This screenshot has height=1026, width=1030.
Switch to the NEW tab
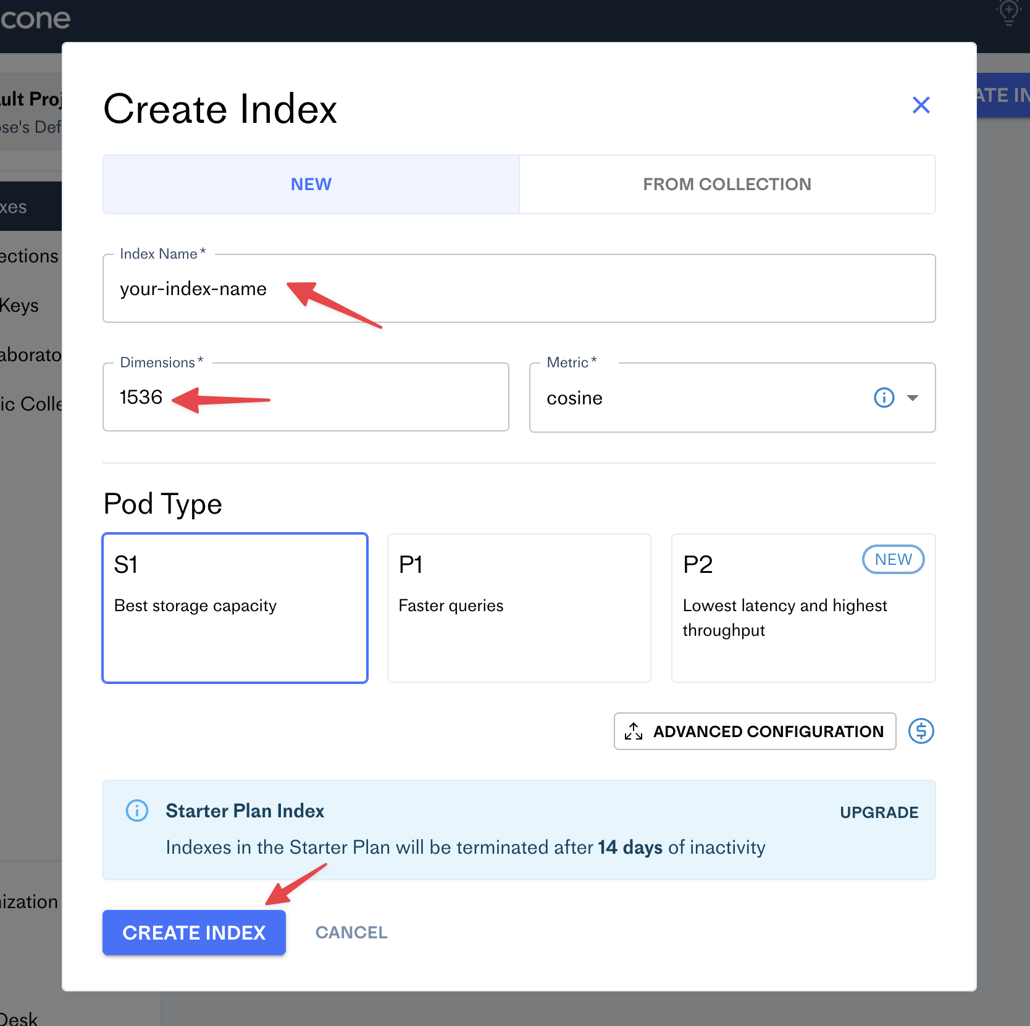pos(311,184)
